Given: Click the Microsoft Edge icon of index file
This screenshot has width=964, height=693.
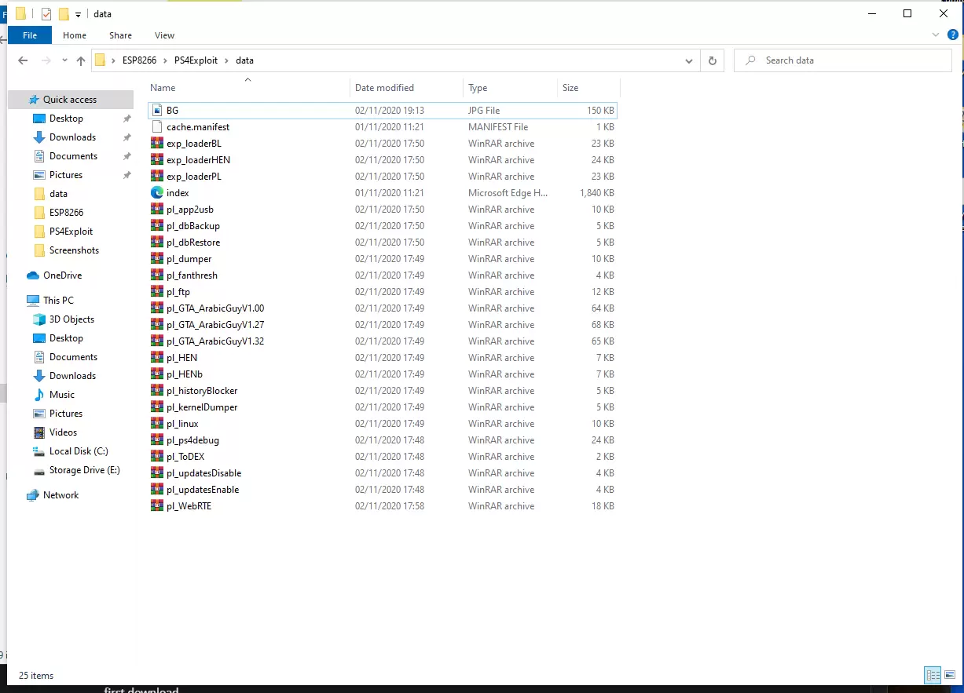Looking at the screenshot, I should point(157,193).
